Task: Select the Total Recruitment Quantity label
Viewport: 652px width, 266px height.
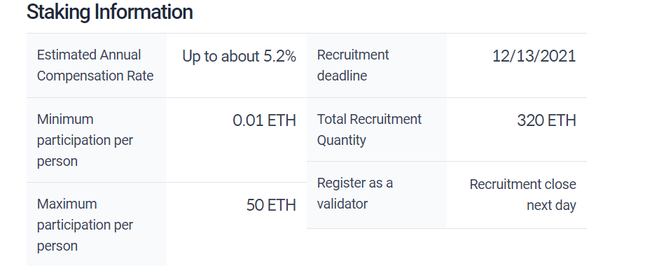Action: click(x=369, y=129)
